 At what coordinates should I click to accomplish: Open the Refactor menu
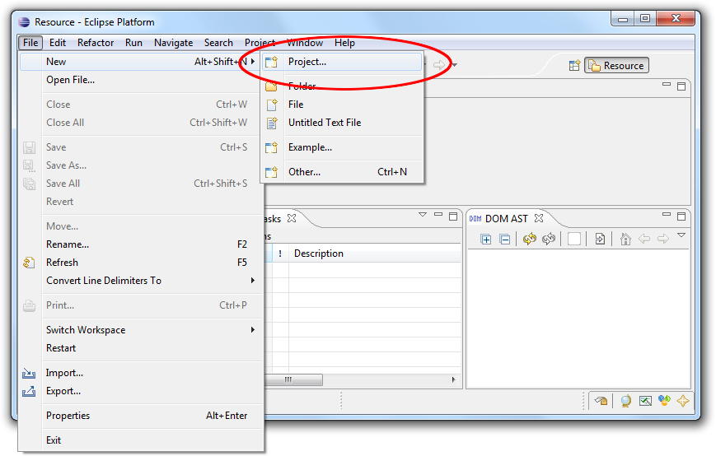pos(96,43)
